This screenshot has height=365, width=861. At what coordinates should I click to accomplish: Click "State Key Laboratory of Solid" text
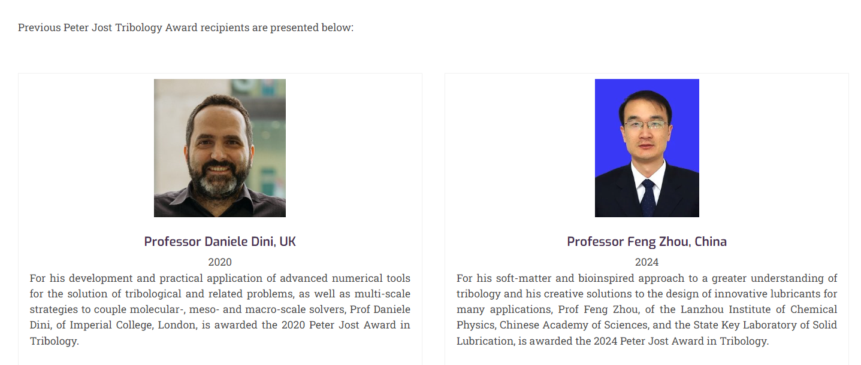pos(764,325)
